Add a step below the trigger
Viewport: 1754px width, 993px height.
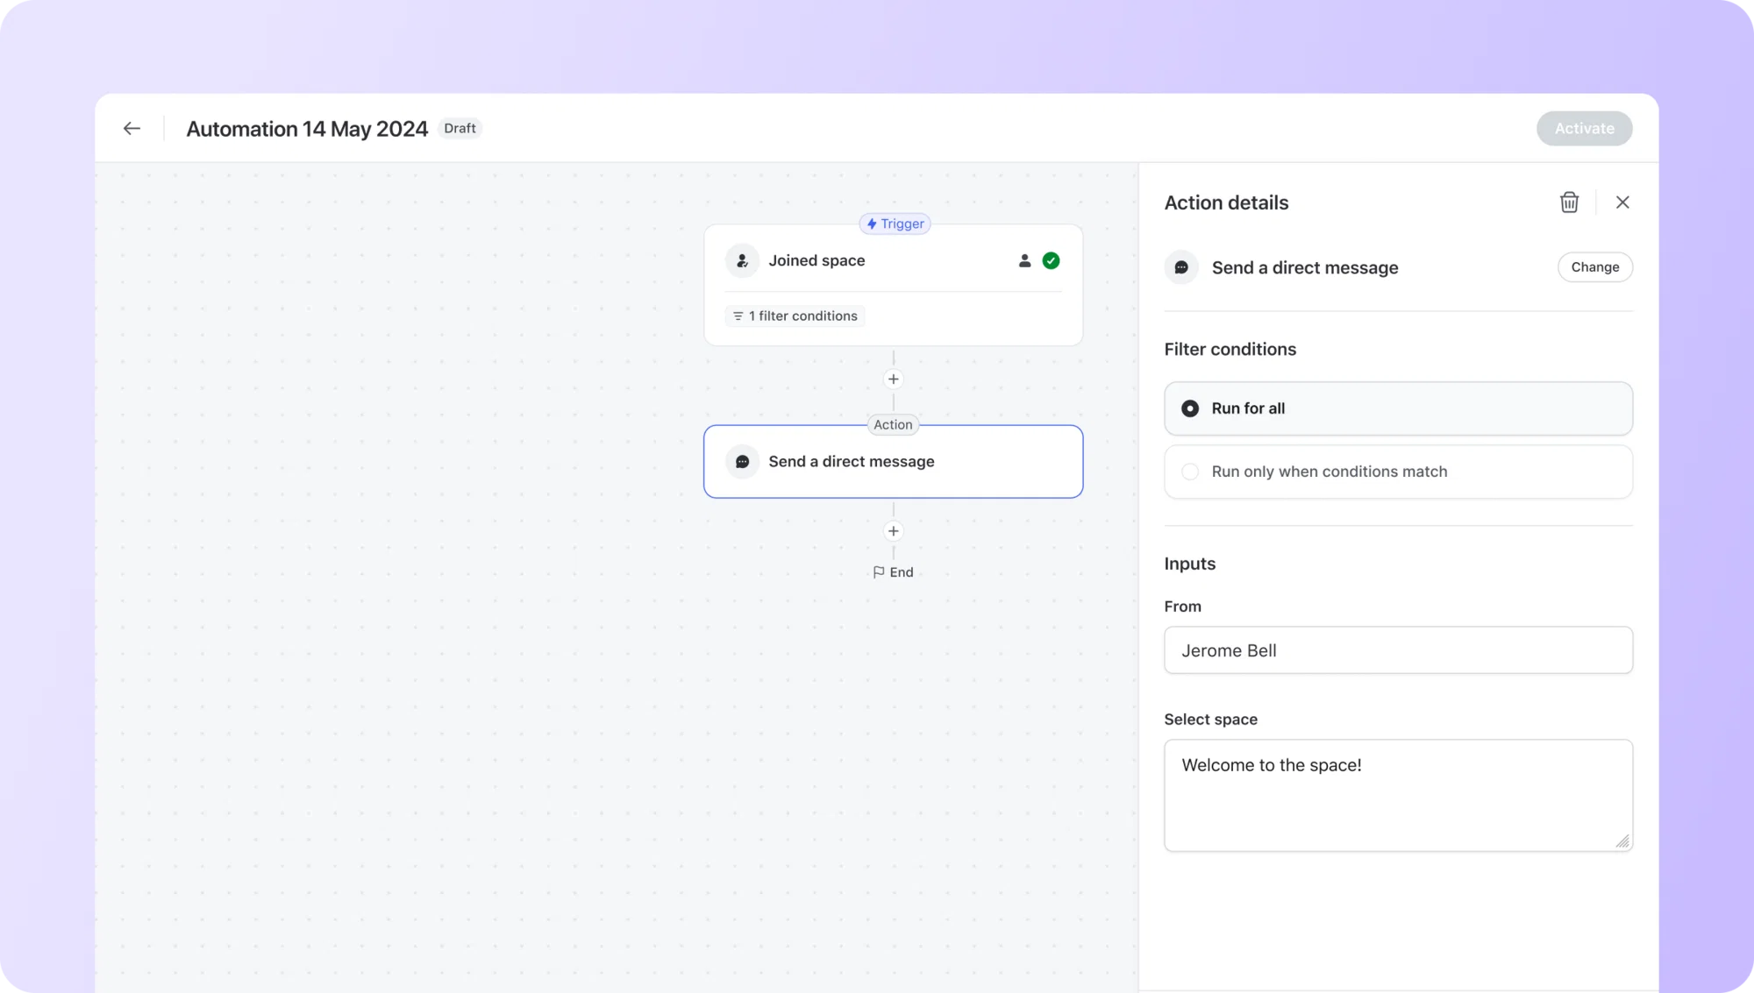pos(893,379)
